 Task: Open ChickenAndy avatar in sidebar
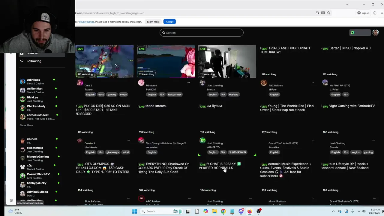(x=22, y=108)
